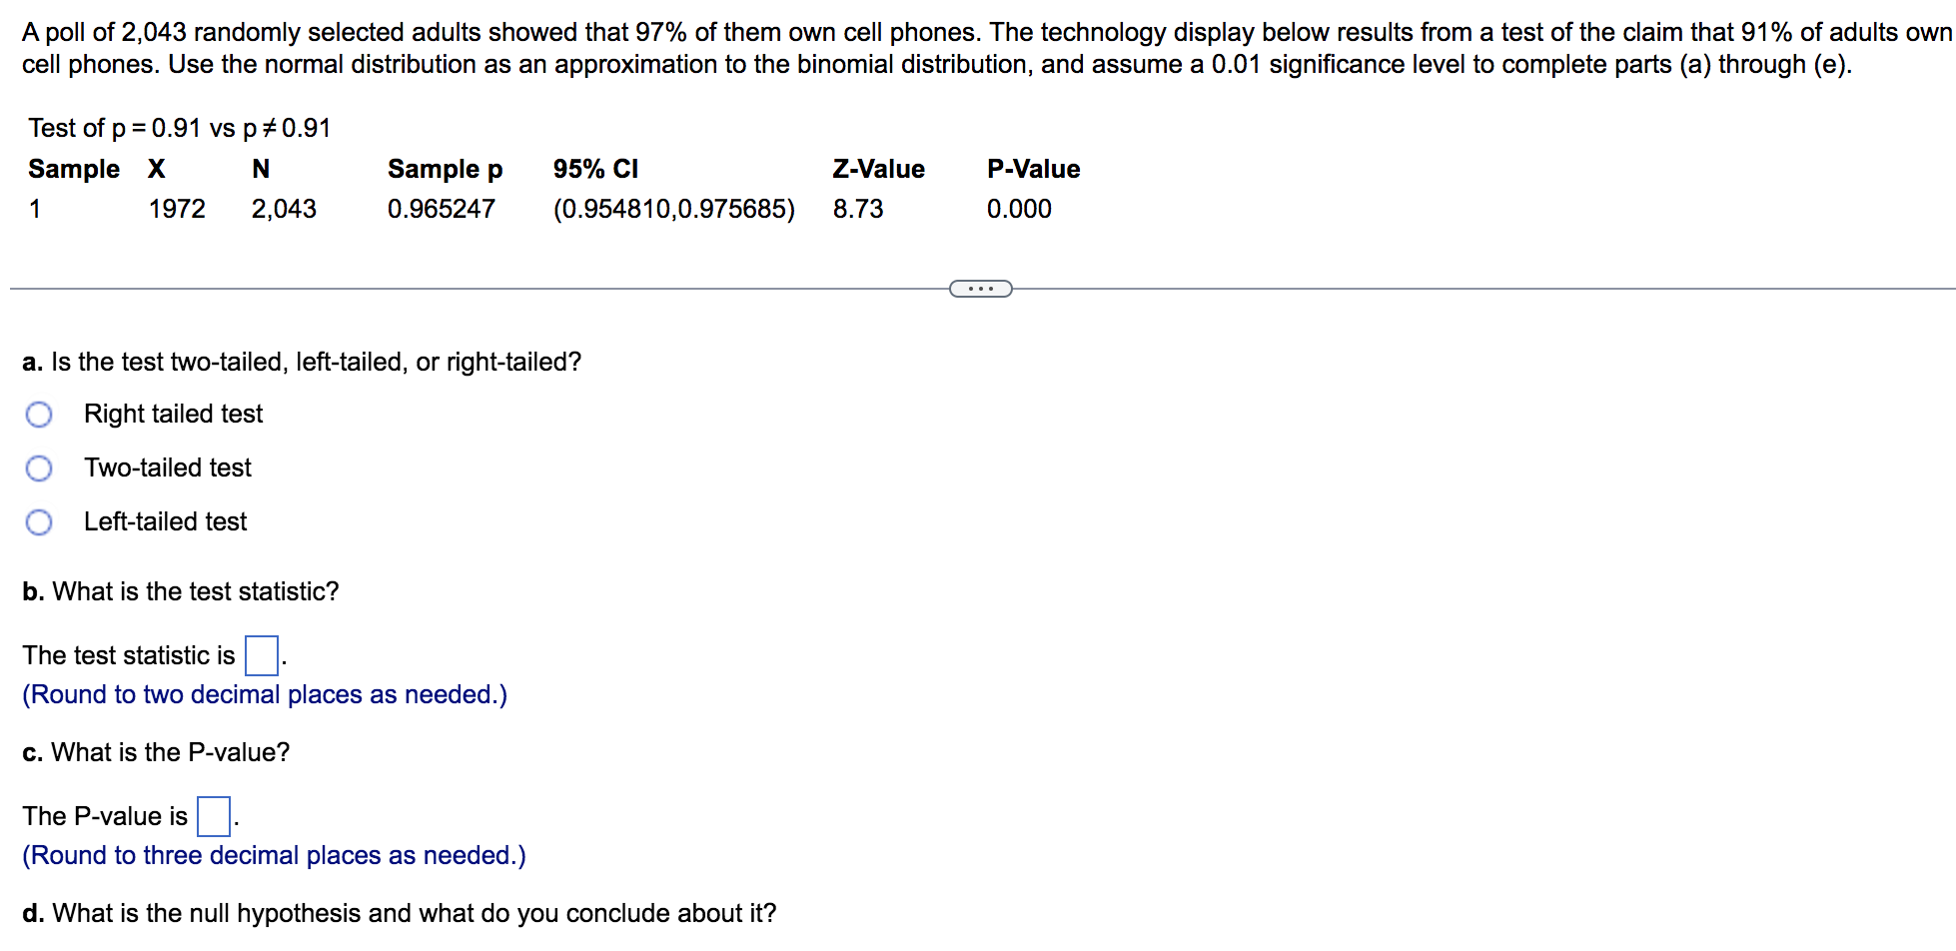Click the two decimal places rounding hint
This screenshot has width=1956, height=951.
[x=265, y=694]
